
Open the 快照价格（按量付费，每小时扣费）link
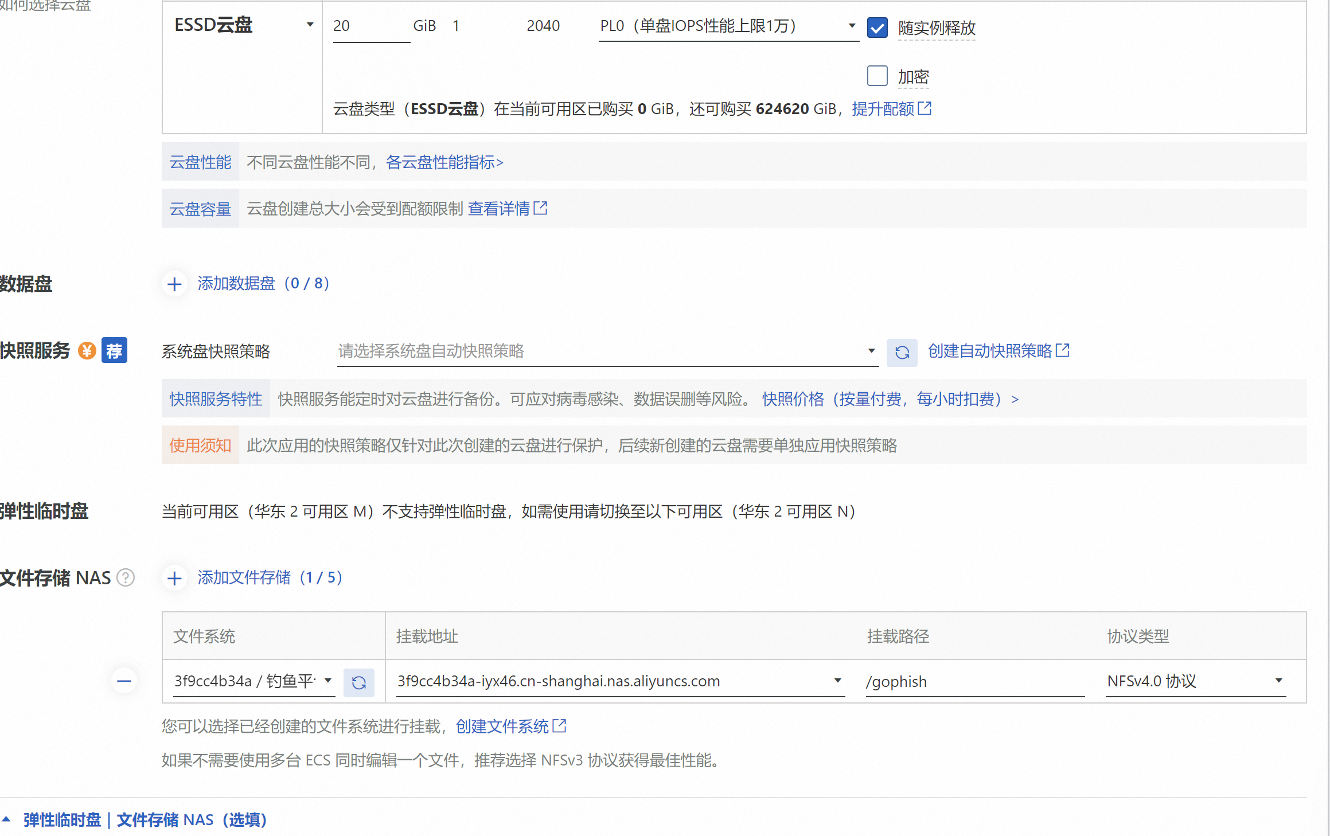890,399
